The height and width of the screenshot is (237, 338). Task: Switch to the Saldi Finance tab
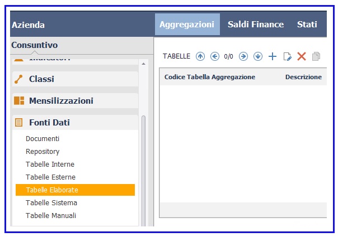[256, 25]
